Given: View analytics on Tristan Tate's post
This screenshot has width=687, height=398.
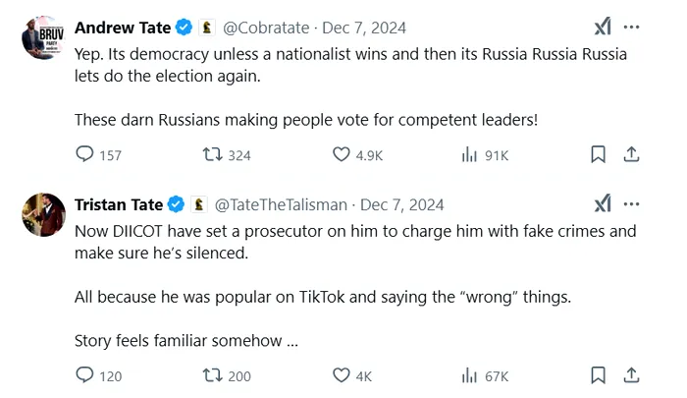Looking at the screenshot, I should click(469, 375).
